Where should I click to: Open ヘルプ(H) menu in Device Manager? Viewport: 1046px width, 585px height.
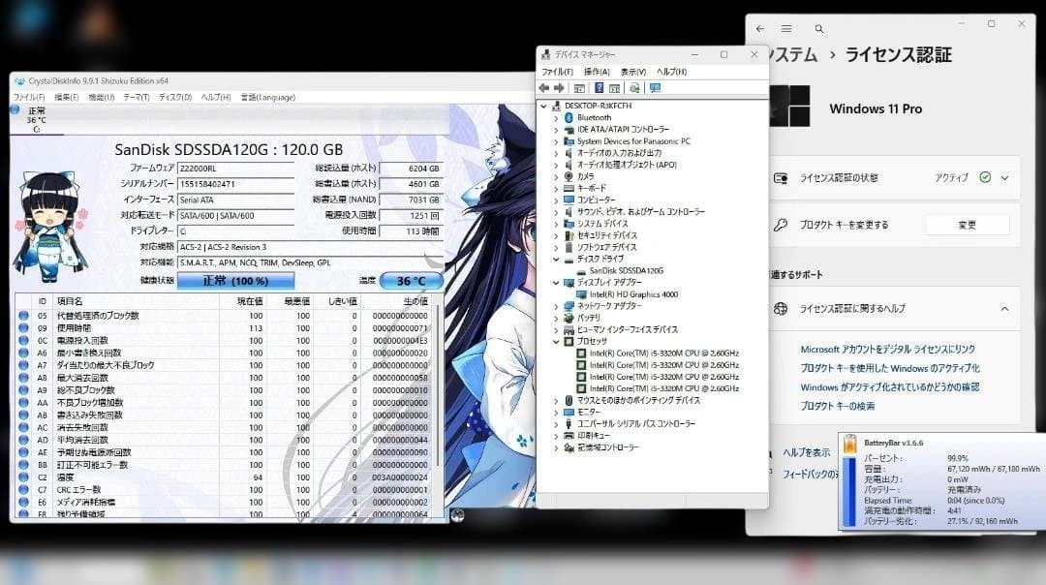pos(672,72)
